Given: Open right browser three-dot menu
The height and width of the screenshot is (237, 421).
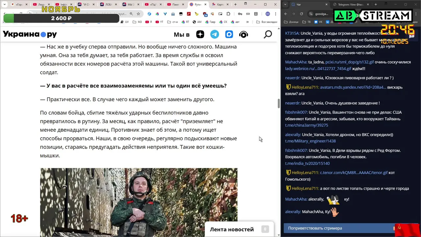Looking at the screenshot, I should click(x=416, y=14).
